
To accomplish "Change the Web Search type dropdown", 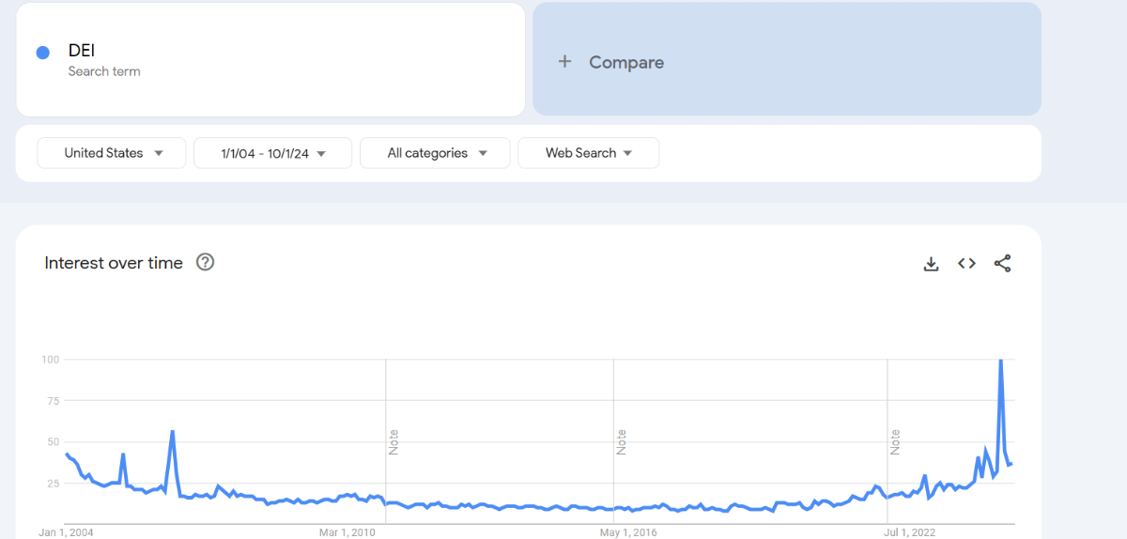I will (589, 153).
